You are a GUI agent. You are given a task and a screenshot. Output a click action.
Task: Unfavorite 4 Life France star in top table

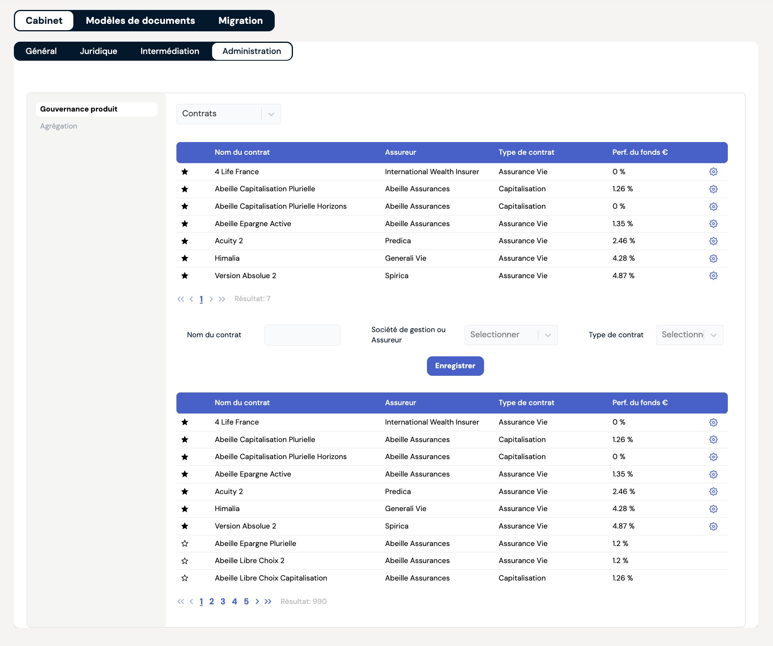[x=185, y=172]
